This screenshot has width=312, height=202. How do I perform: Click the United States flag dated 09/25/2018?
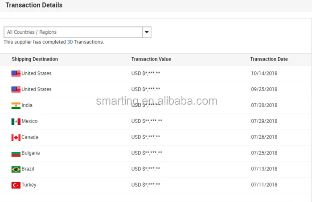(x=16, y=90)
